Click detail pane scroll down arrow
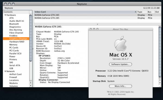The height and width of the screenshot is (100, 163). pyautogui.click(x=160, y=83)
